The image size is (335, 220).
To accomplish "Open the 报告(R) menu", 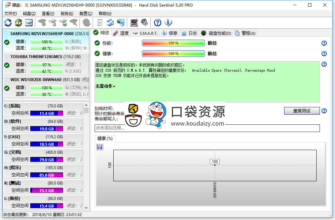I will pos(67,14).
